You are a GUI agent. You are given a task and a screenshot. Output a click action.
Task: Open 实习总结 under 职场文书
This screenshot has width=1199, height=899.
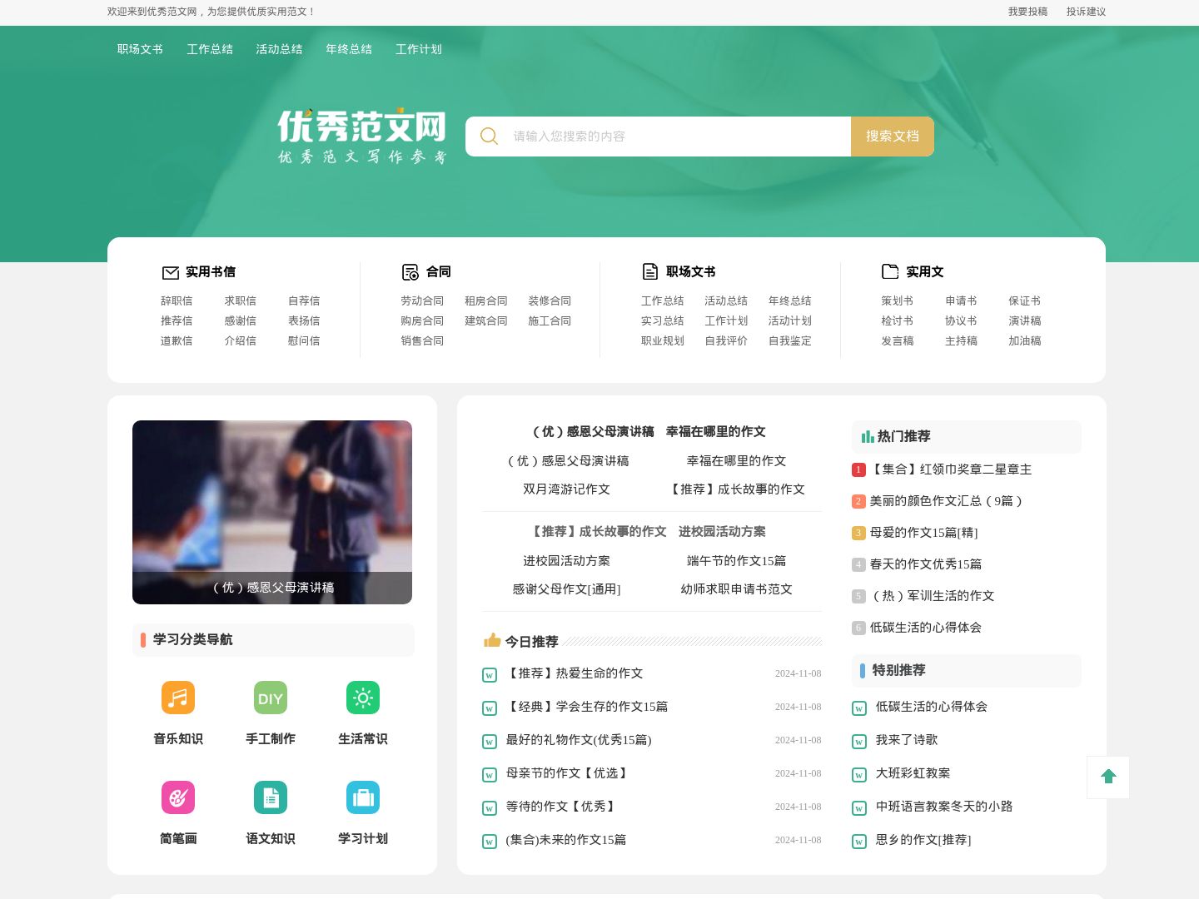663,320
